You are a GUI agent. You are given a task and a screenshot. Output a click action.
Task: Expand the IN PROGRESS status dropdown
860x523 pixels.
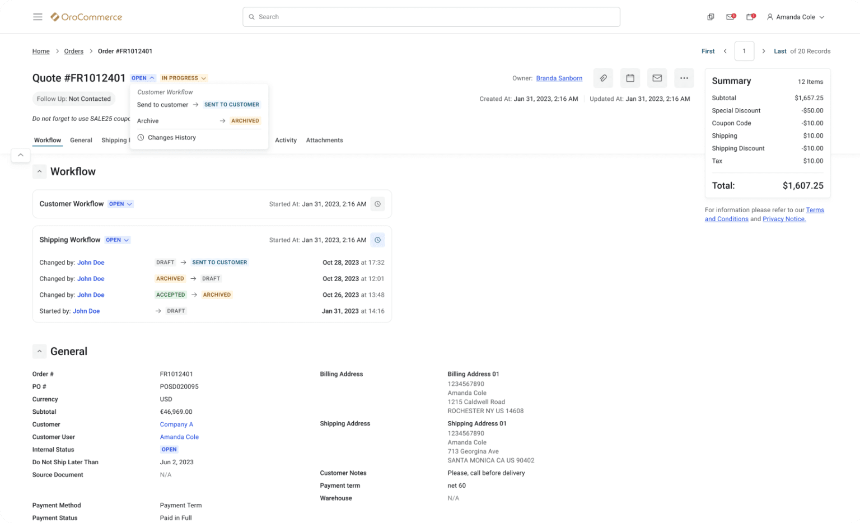tap(184, 78)
